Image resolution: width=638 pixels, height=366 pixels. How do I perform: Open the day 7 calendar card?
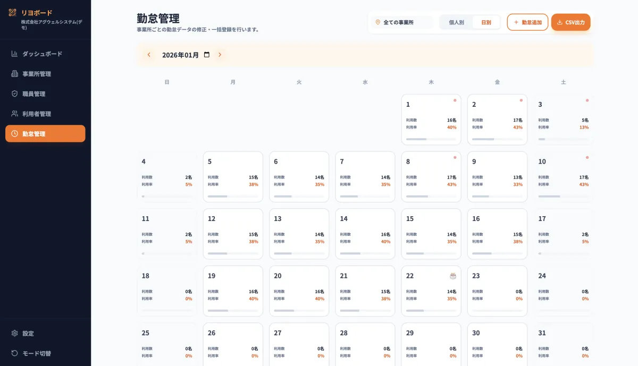[x=365, y=177]
